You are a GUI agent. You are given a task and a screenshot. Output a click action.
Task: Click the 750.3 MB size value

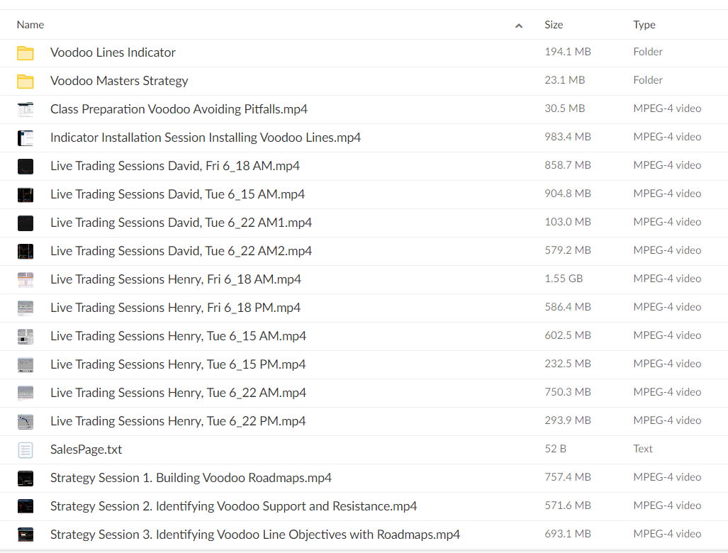click(568, 392)
